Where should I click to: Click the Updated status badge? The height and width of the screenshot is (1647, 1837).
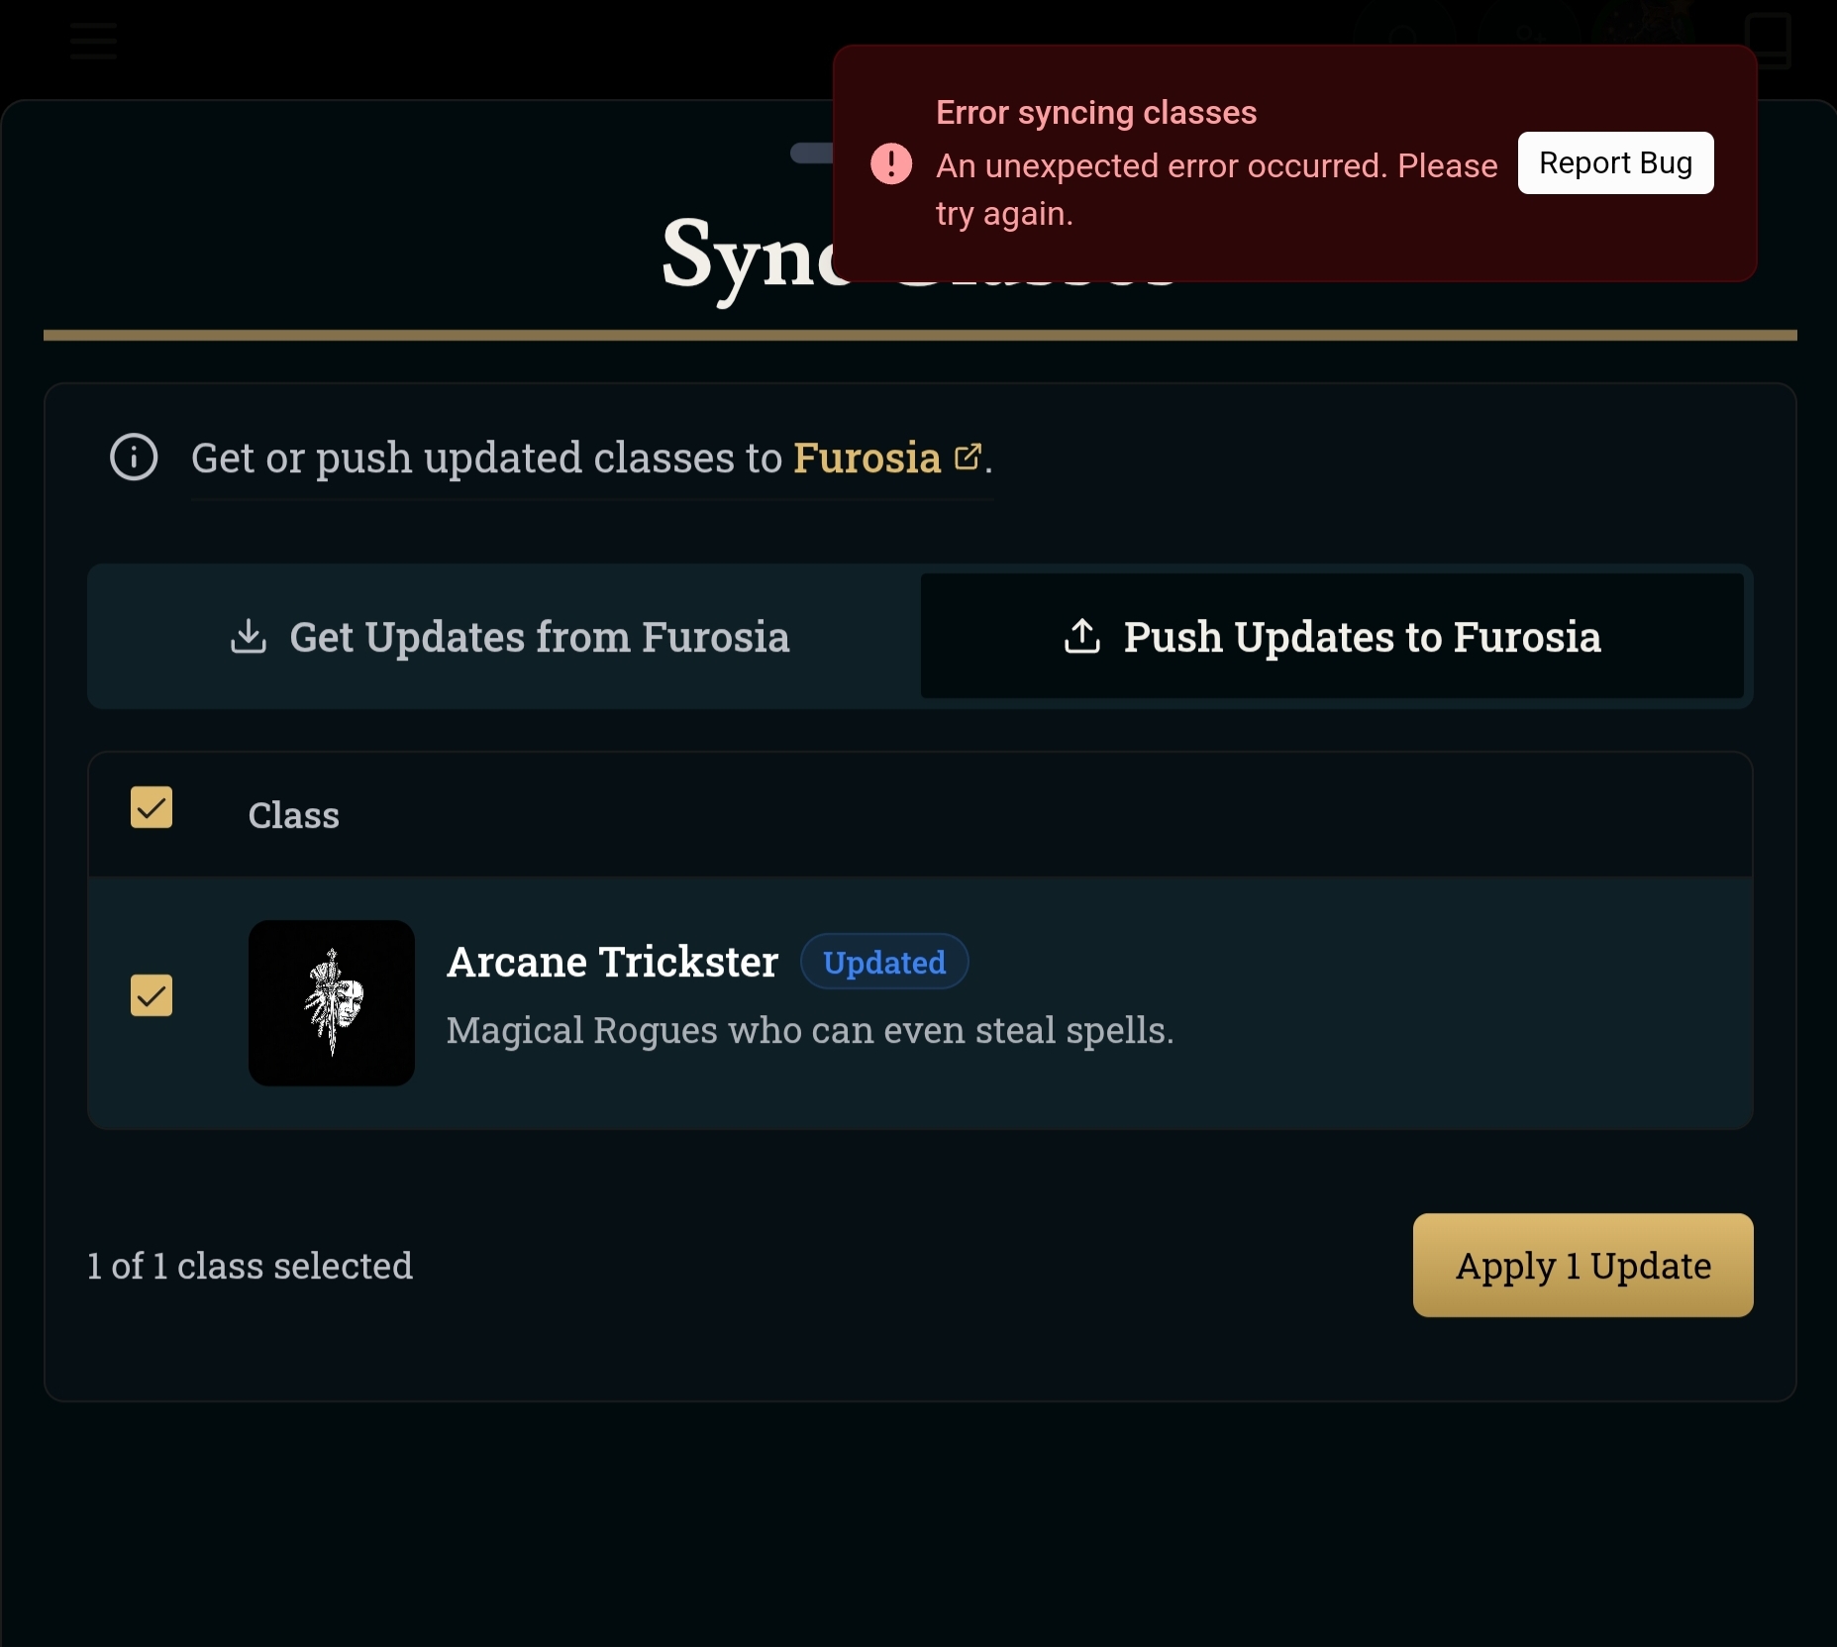pos(883,962)
